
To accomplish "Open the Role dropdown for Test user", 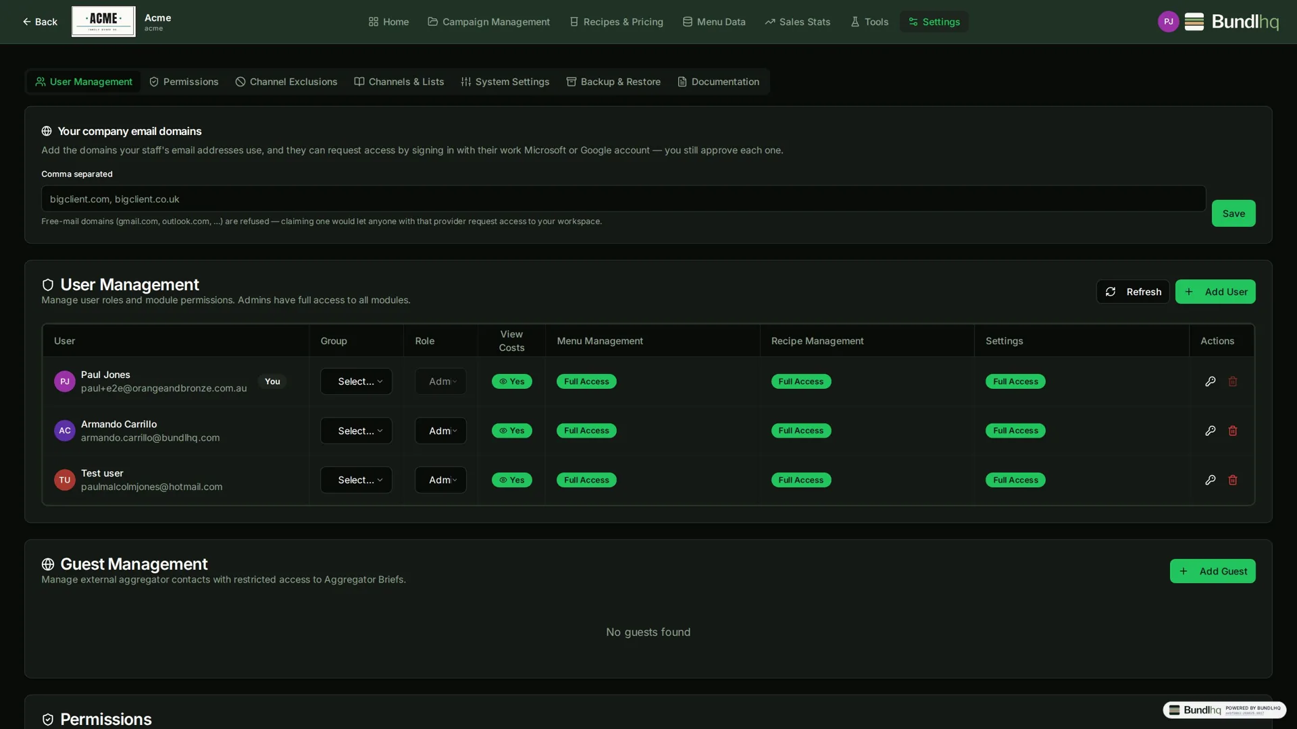I will 440,480.
